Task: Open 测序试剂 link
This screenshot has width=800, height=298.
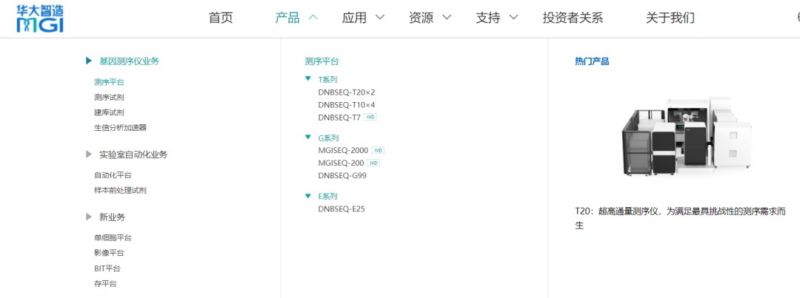Action: click(x=109, y=97)
